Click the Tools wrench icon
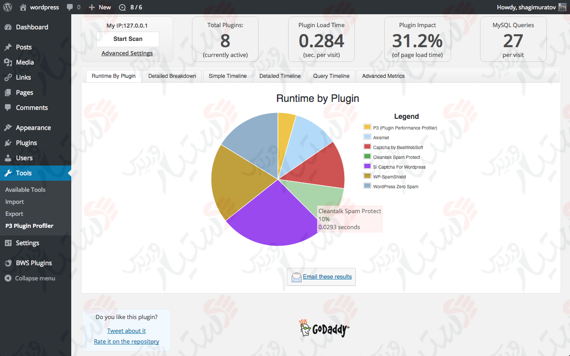The width and height of the screenshot is (570, 356). tap(10, 173)
